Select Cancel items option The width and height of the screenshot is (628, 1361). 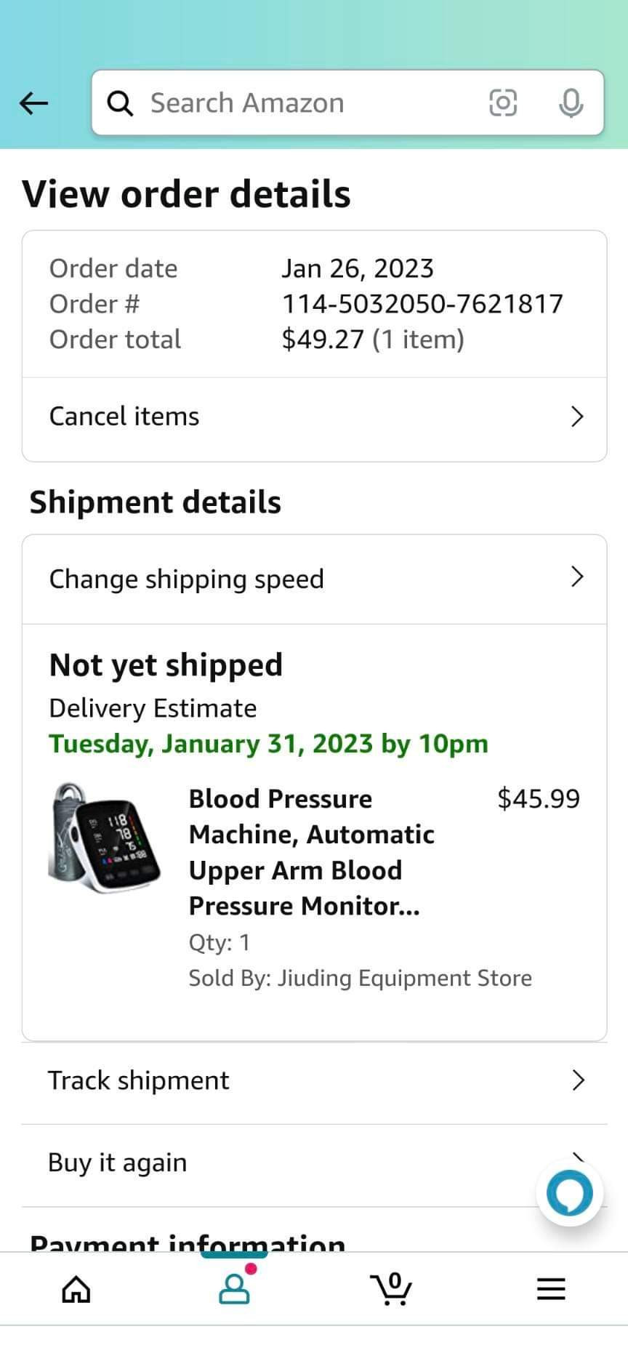(x=314, y=417)
